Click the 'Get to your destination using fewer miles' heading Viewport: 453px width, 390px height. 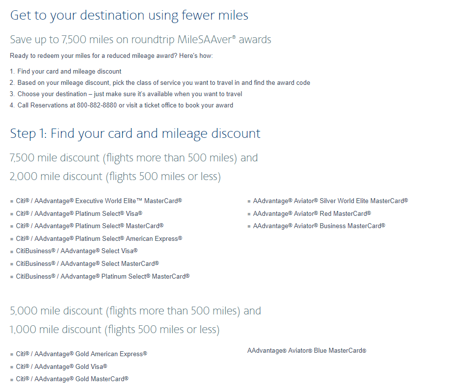[x=129, y=15]
